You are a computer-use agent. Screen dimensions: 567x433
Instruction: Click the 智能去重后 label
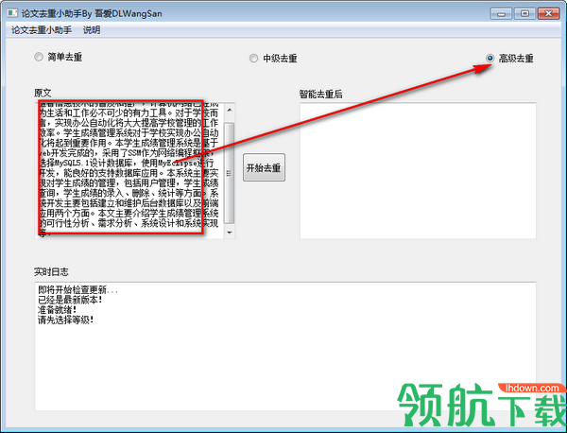point(320,95)
